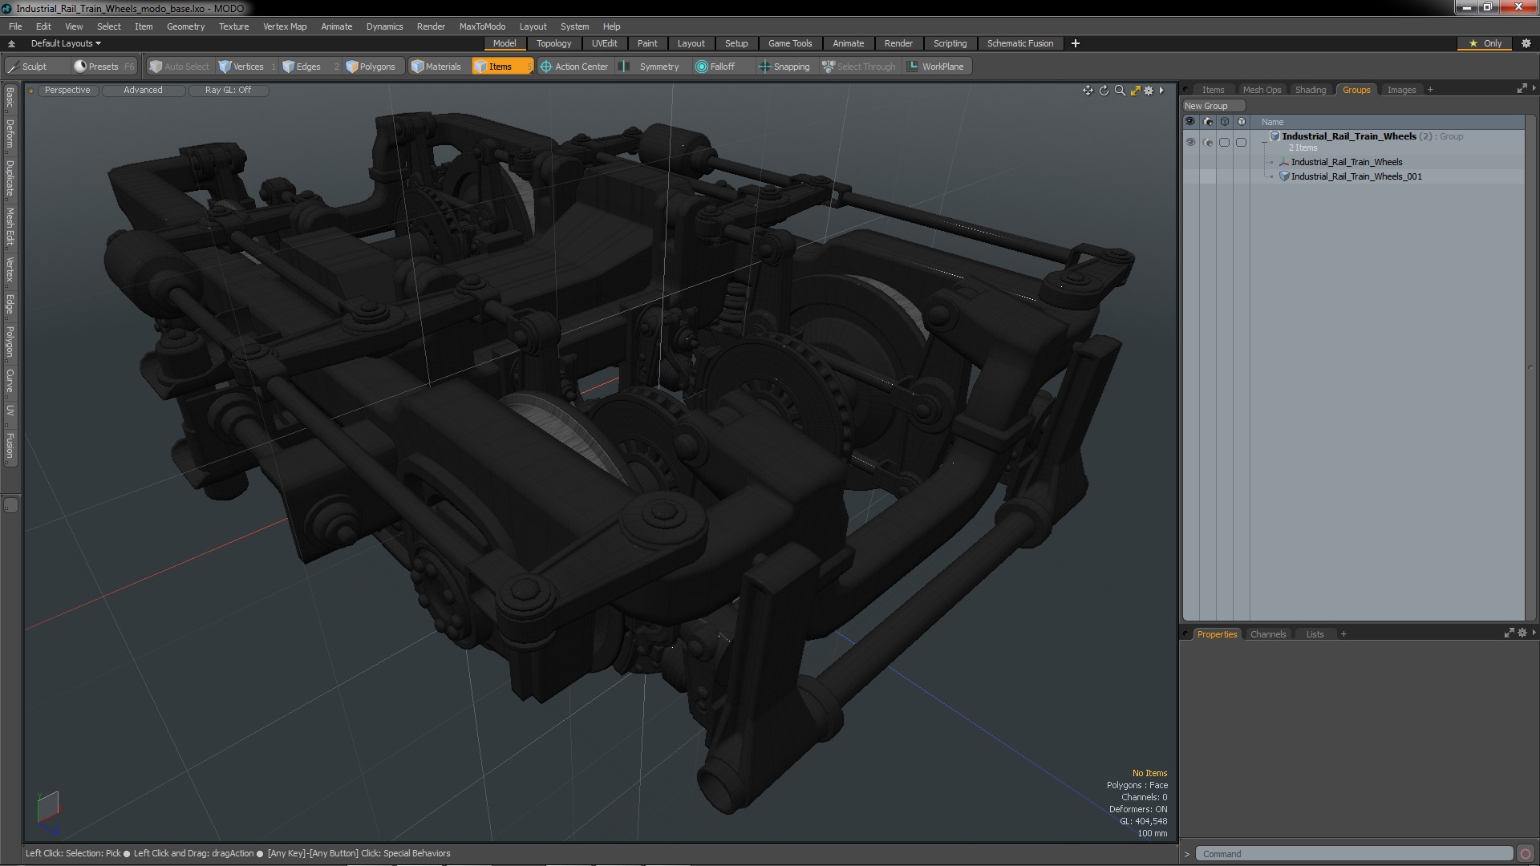Open the Advanced shading style dropdown
The image size is (1540, 866).
(x=143, y=90)
